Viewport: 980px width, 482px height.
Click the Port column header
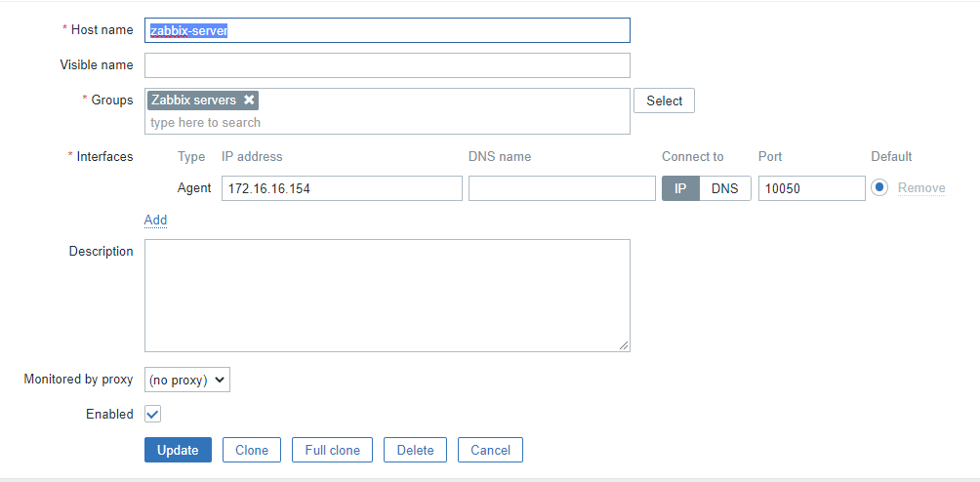[x=770, y=157]
